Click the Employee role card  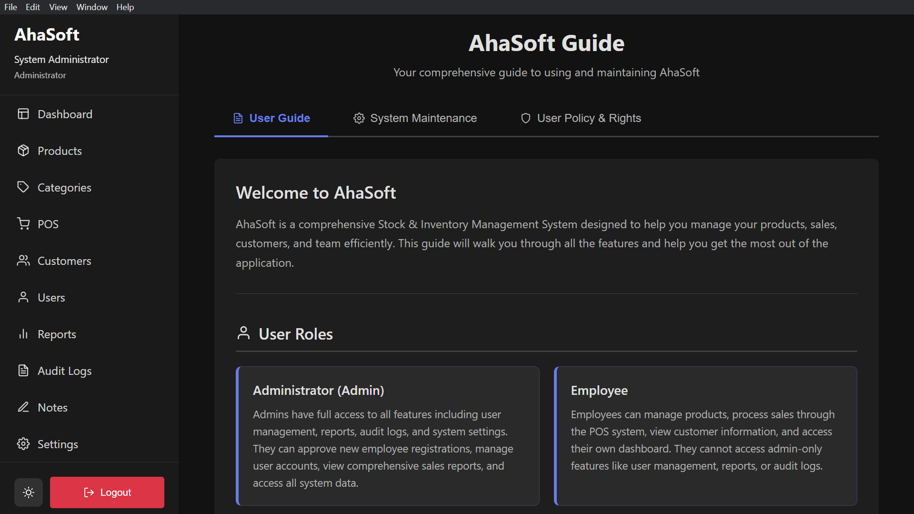coord(705,436)
